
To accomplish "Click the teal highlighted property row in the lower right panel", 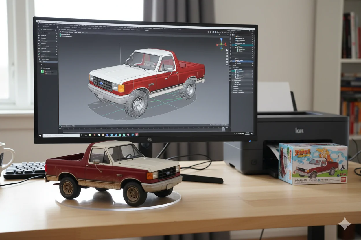I will coord(242,71).
